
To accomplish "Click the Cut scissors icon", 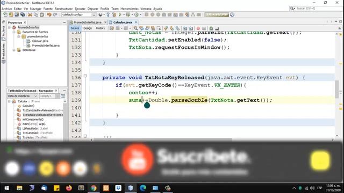I will click(x=30, y=14).
